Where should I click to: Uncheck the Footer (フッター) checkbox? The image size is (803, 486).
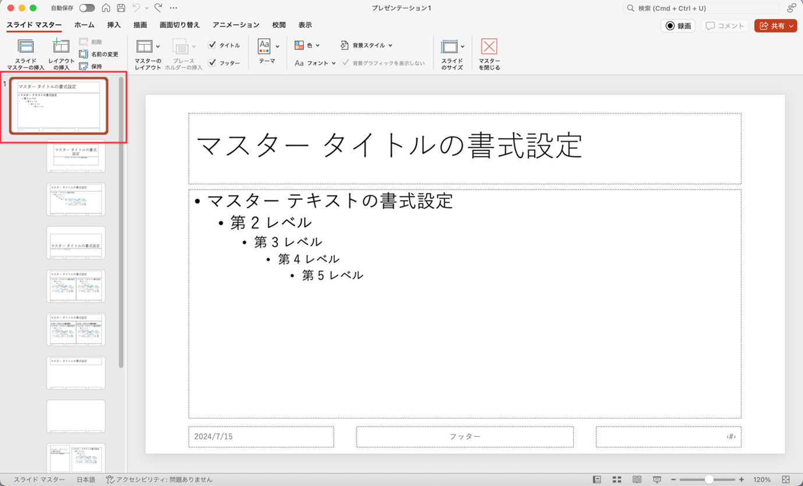(x=212, y=62)
